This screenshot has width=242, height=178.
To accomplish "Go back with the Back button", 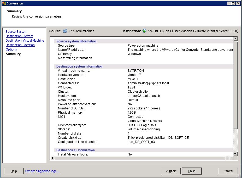I will [x=171, y=171].
